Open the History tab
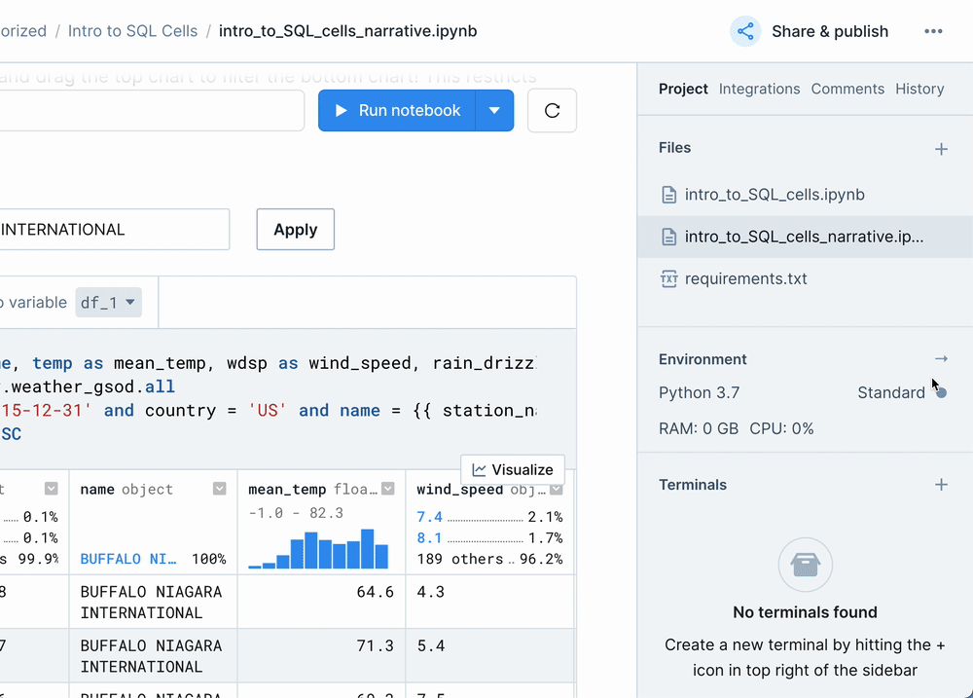Viewport: 973px width, 698px height. (x=919, y=89)
